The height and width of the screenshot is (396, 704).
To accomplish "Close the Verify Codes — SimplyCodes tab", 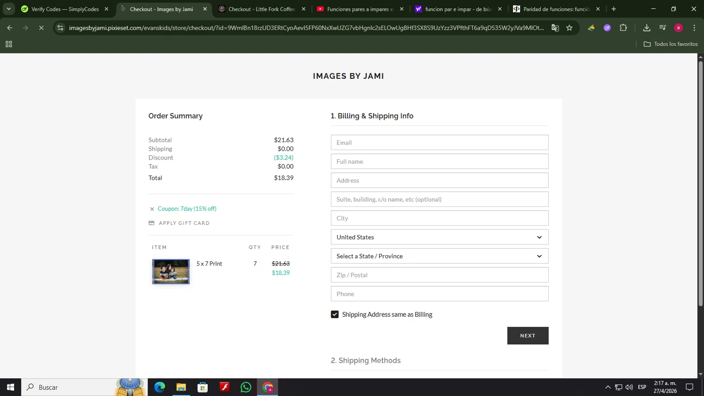I will tap(107, 9).
